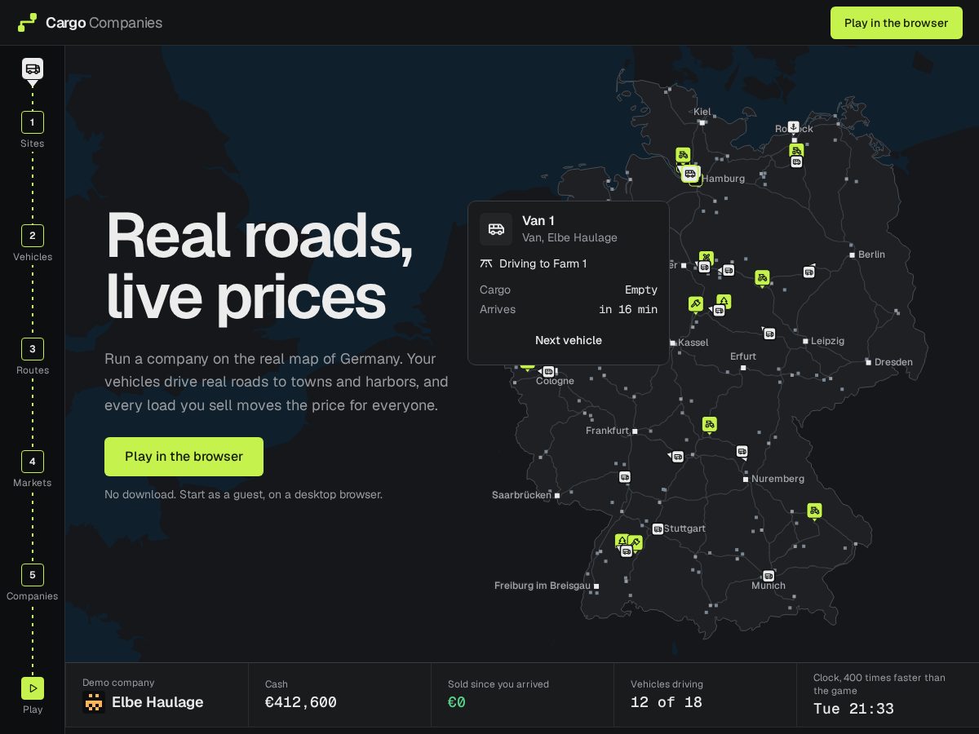Click the 'Driving to Farm 1' status
This screenshot has width=979, height=734.
click(x=543, y=263)
